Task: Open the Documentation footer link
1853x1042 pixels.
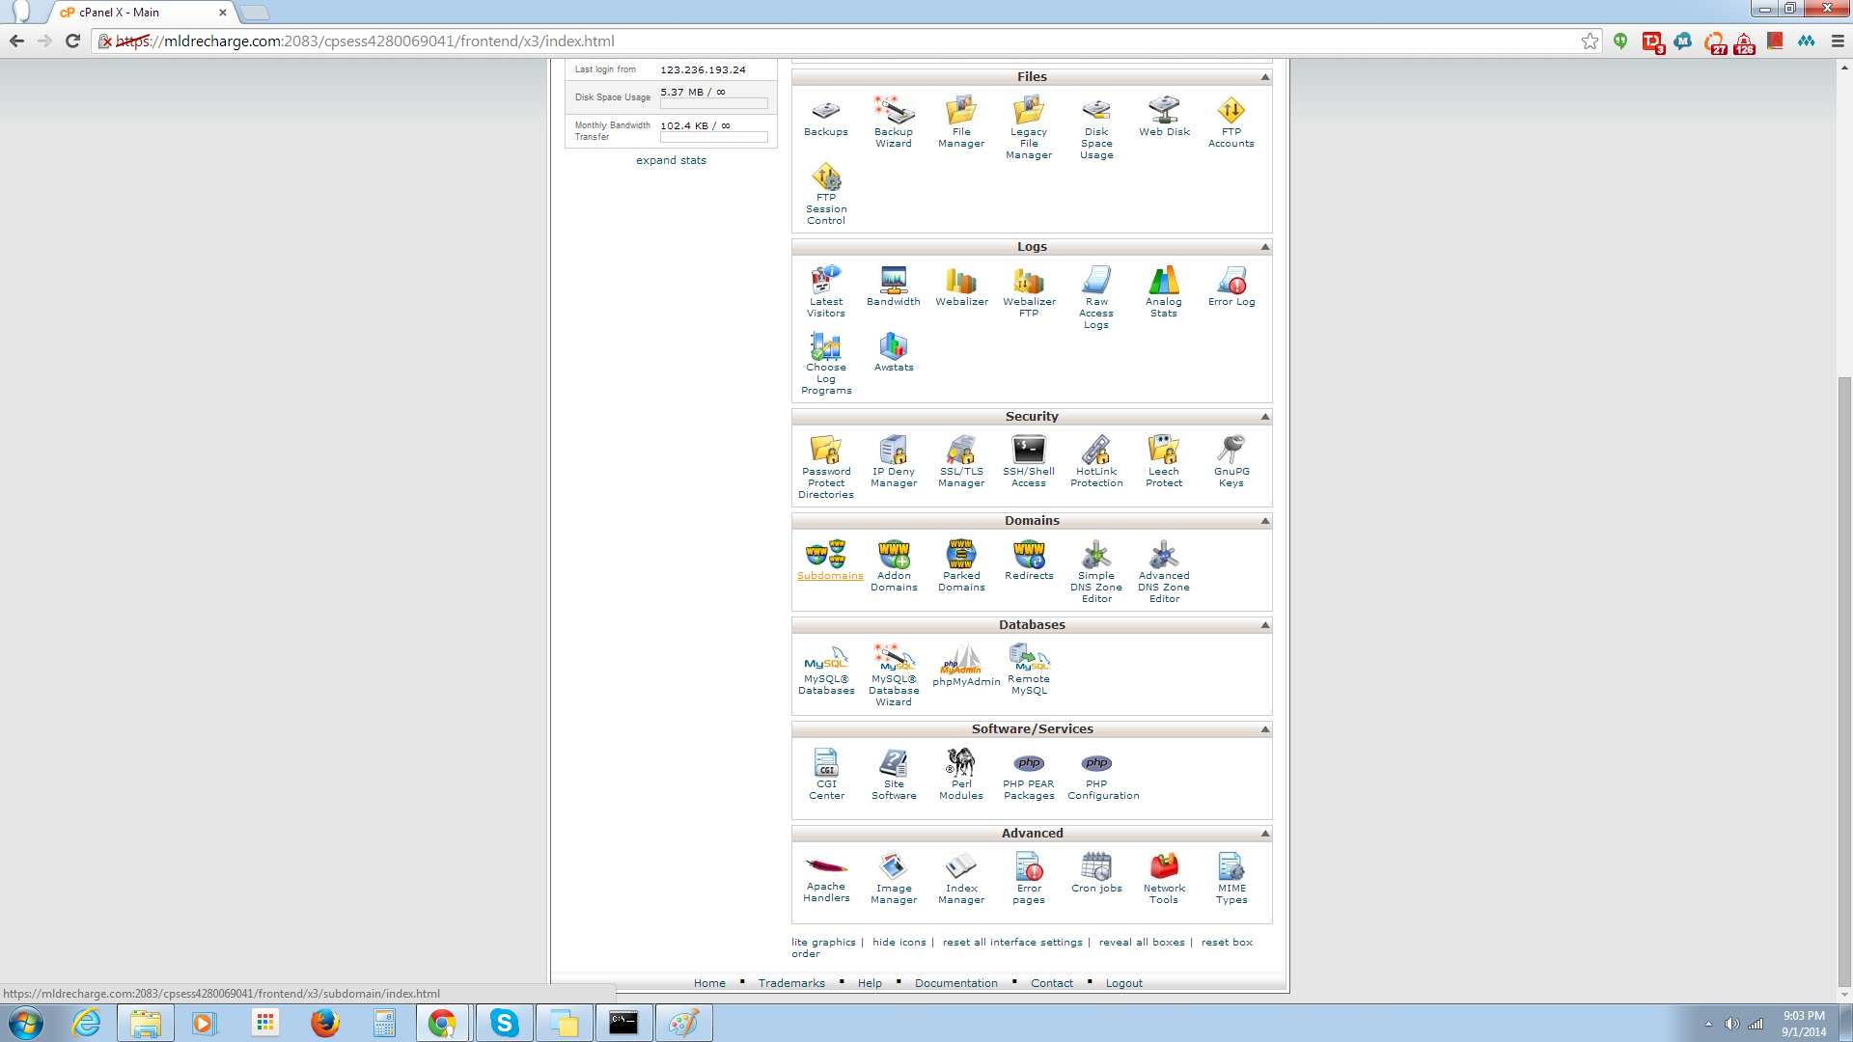Action: [x=955, y=983]
